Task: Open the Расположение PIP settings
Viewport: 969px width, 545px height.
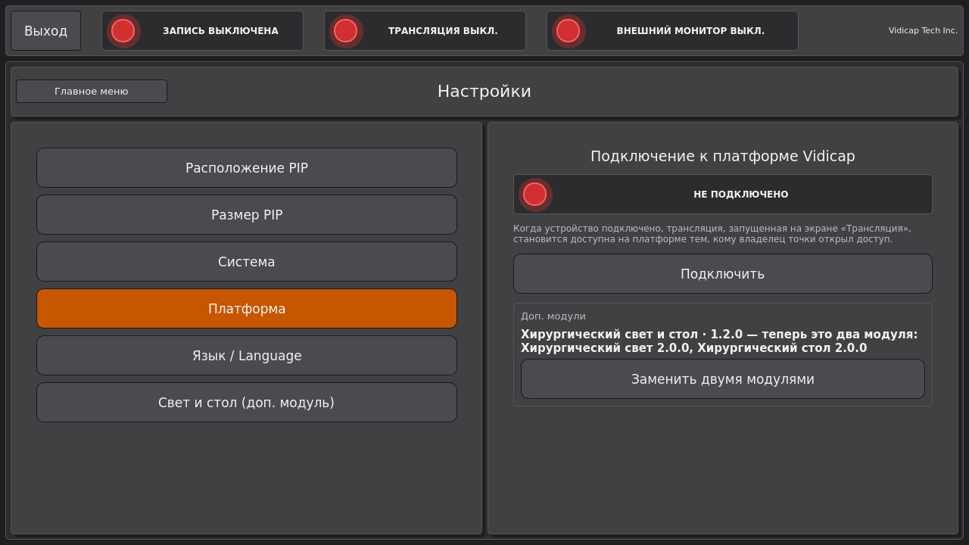Action: (247, 167)
